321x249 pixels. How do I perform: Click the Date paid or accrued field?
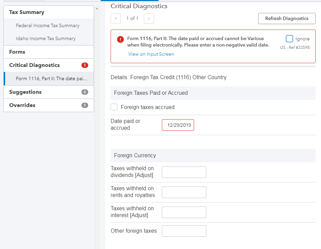click(x=178, y=125)
